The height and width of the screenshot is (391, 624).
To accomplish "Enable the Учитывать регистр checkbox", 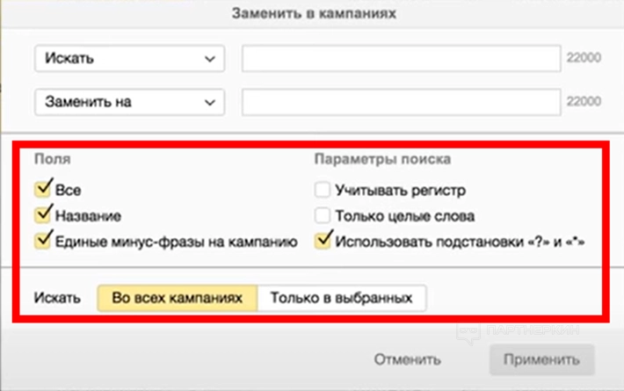I will coord(323,189).
